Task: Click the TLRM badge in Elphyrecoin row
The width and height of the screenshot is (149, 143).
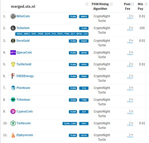Action: pyautogui.click(x=73, y=135)
